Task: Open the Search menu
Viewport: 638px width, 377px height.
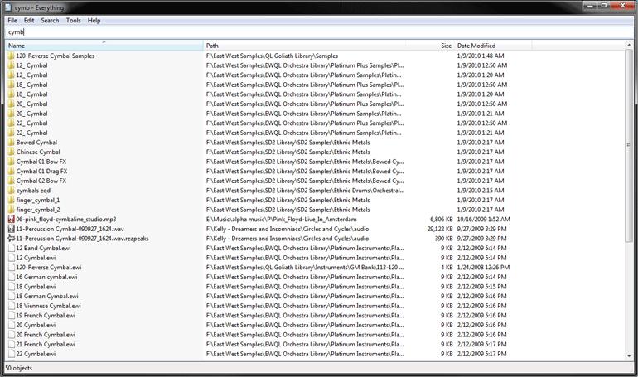Action: tap(50, 21)
